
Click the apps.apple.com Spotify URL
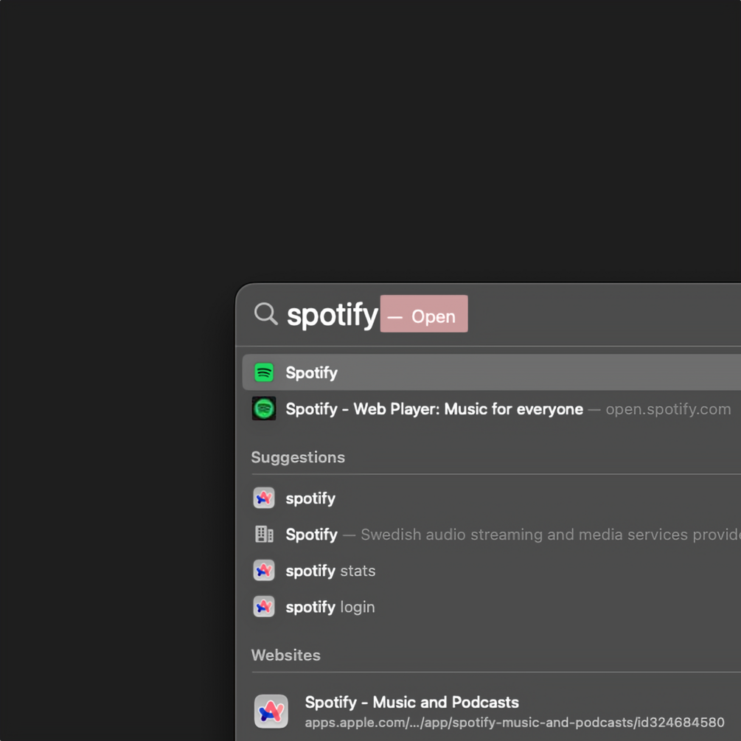(x=514, y=723)
